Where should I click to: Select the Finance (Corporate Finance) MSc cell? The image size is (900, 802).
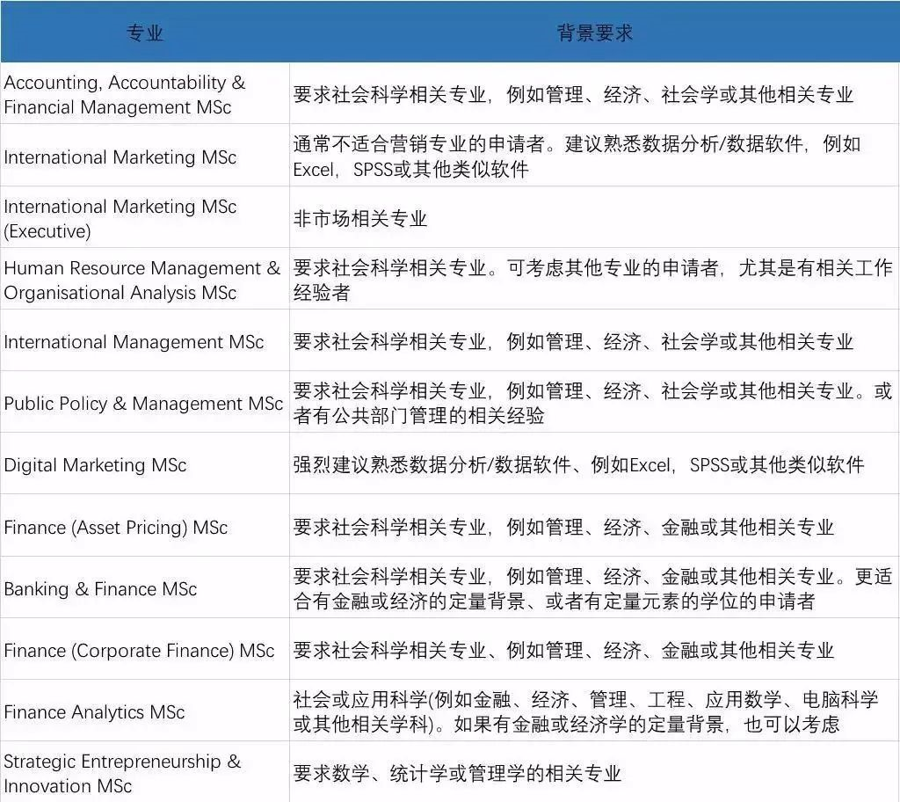(x=139, y=651)
